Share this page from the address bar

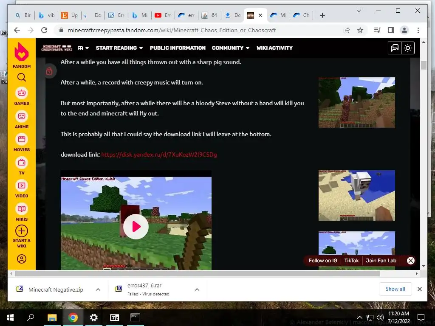pyautogui.click(x=347, y=30)
